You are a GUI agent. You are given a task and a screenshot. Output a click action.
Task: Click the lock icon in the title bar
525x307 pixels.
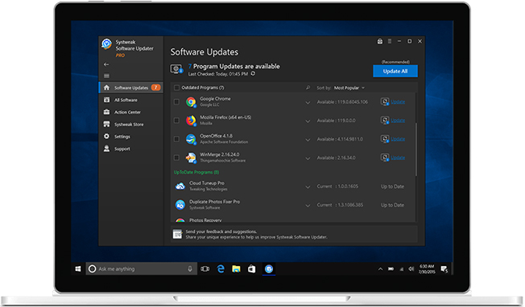pyautogui.click(x=380, y=41)
